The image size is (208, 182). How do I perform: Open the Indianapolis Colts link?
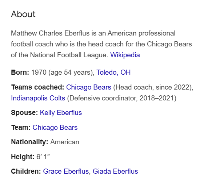click(x=38, y=98)
